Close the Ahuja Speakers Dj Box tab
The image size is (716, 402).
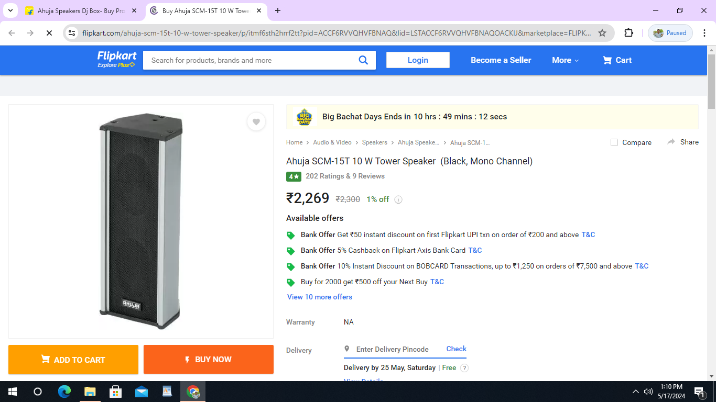[x=134, y=10]
